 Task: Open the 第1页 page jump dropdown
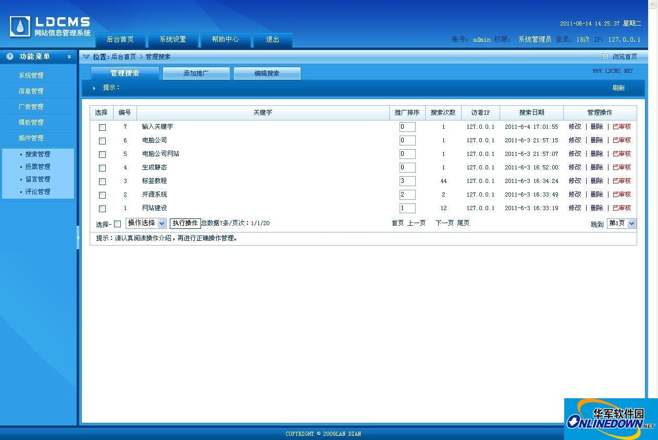(x=621, y=224)
